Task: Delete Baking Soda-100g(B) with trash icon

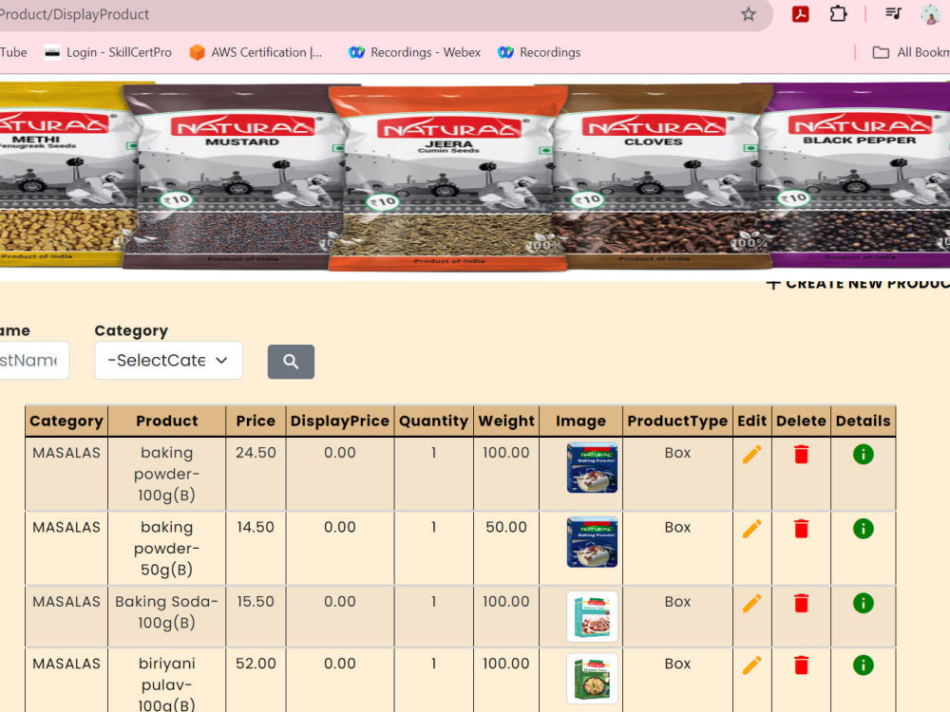Action: (801, 603)
